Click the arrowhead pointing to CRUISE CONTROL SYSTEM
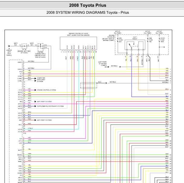The width and height of the screenshot is (184, 183). [x=35, y=90]
